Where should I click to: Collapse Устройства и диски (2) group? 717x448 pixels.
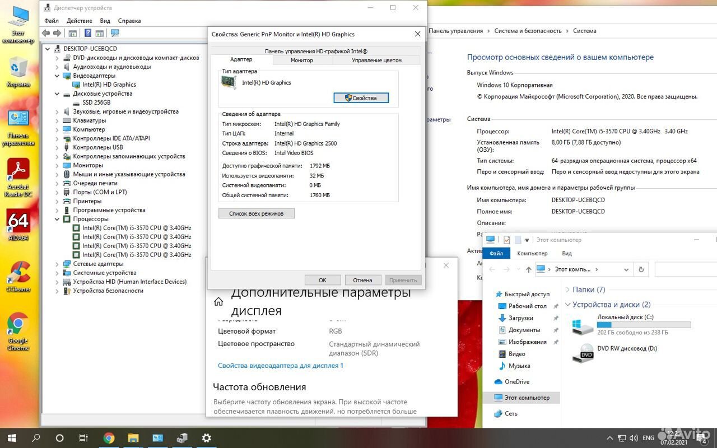pyautogui.click(x=568, y=305)
